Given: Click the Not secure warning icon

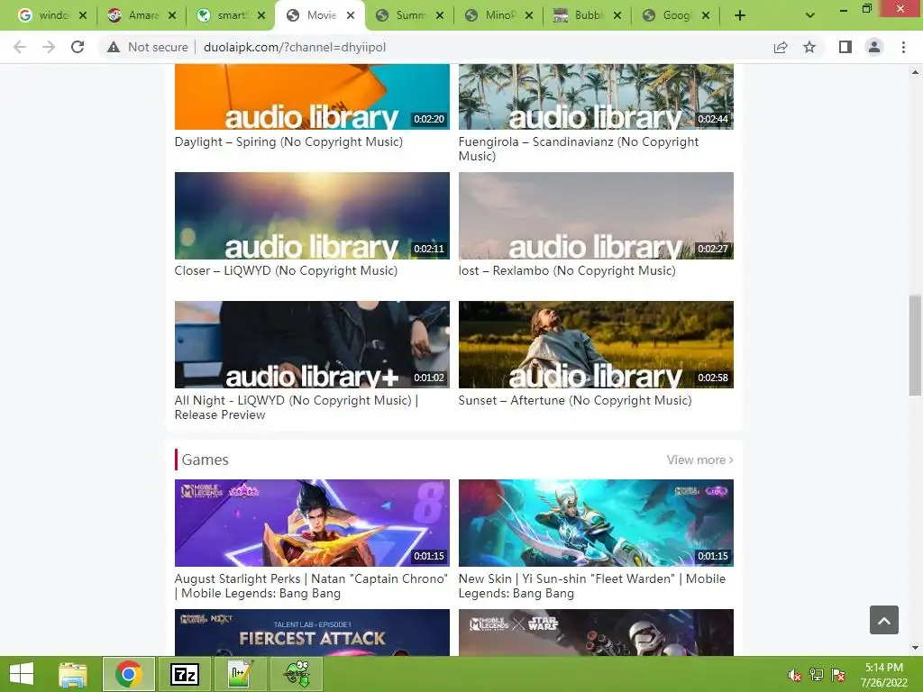Looking at the screenshot, I should 114,47.
